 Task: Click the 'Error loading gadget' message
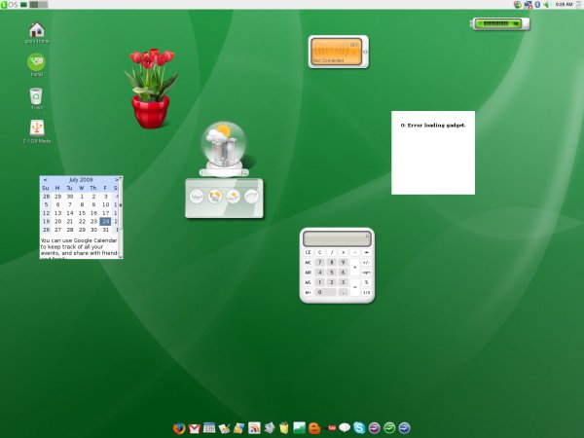click(433, 126)
